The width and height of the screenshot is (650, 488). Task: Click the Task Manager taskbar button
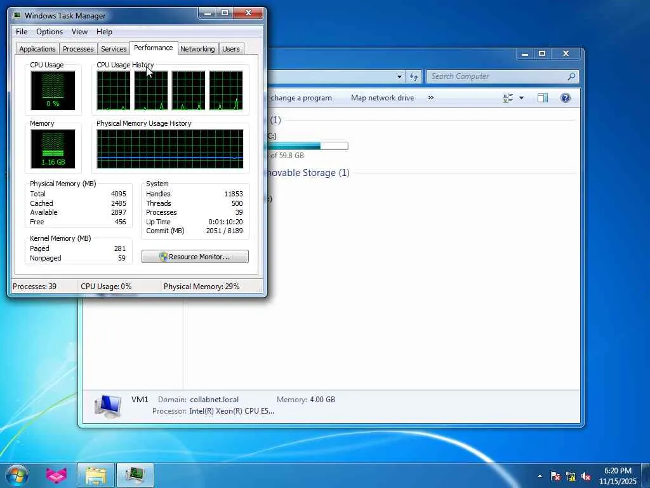[135, 475]
